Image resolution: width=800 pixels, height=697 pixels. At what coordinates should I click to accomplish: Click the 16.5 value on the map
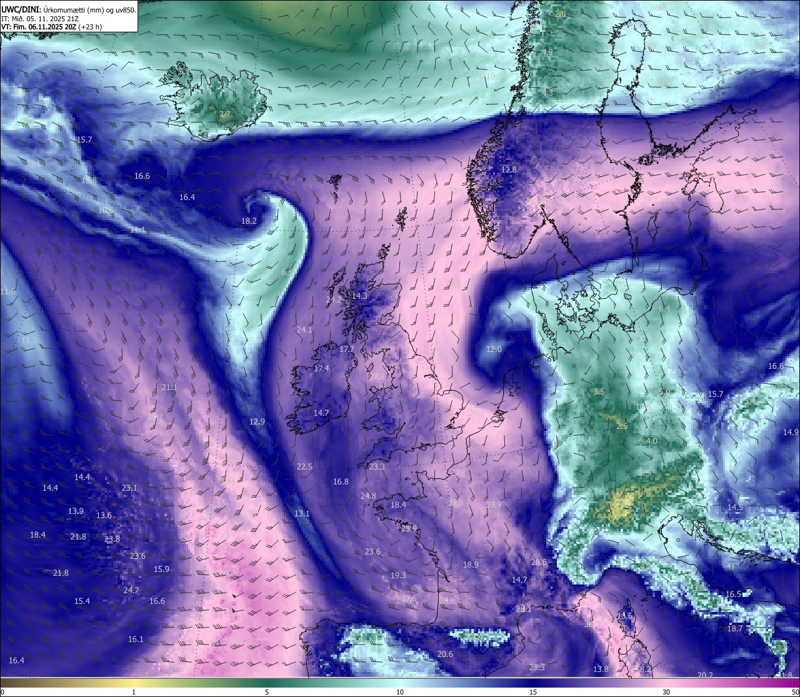coord(733,594)
